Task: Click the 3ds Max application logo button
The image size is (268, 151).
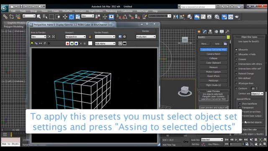Action: [x=5, y=8]
